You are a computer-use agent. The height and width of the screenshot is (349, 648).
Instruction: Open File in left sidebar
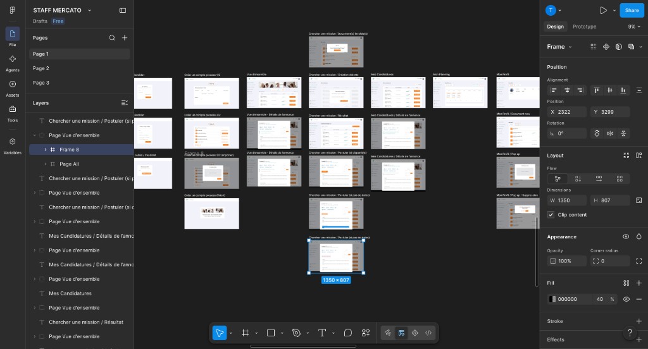[x=13, y=37]
